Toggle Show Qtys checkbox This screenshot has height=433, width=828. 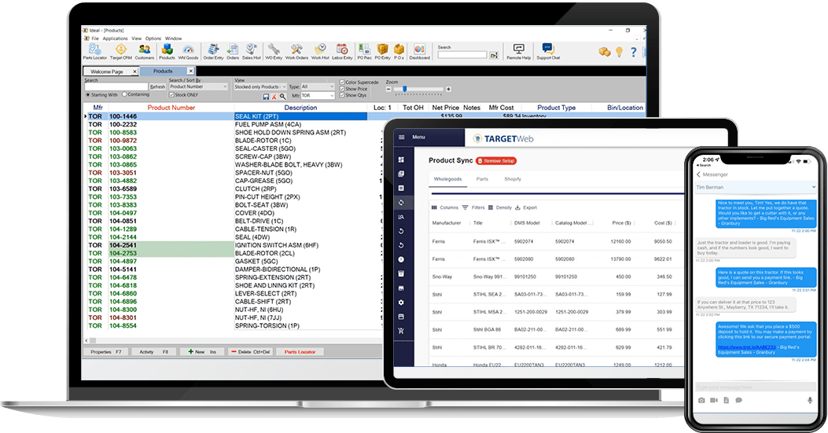[x=342, y=95]
